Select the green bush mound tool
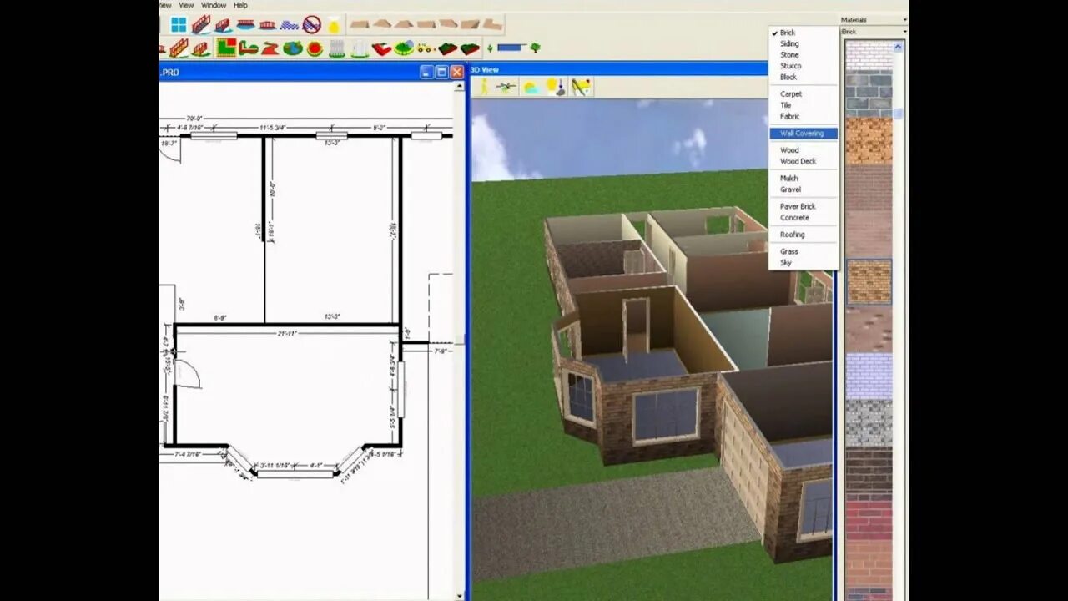1068x601 pixels. (x=404, y=48)
